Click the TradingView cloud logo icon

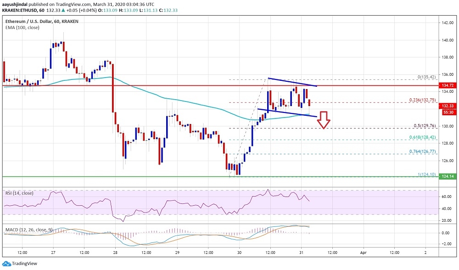click(7, 264)
